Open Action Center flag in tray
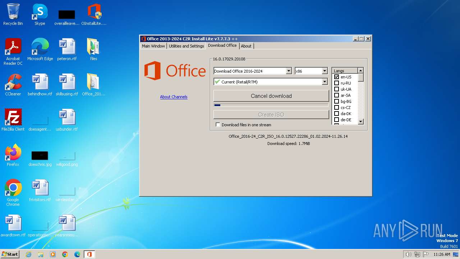The width and height of the screenshot is (460, 259). pyautogui.click(x=426, y=254)
